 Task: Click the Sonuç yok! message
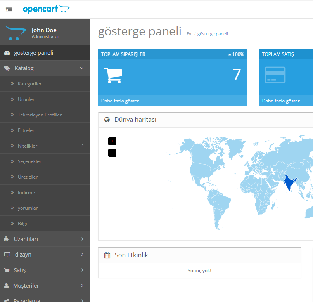[199, 271]
